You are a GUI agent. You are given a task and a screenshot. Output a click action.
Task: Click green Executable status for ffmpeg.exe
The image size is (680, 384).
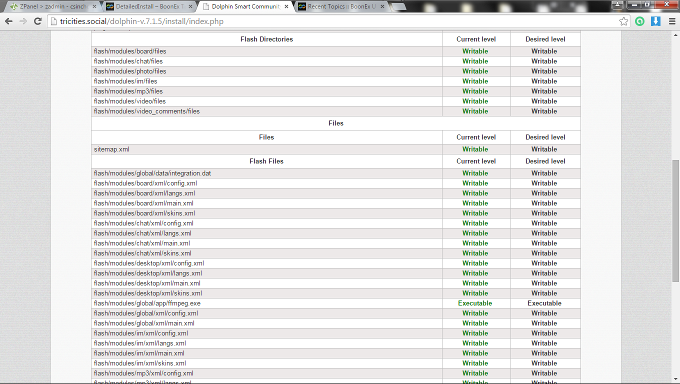click(x=475, y=303)
